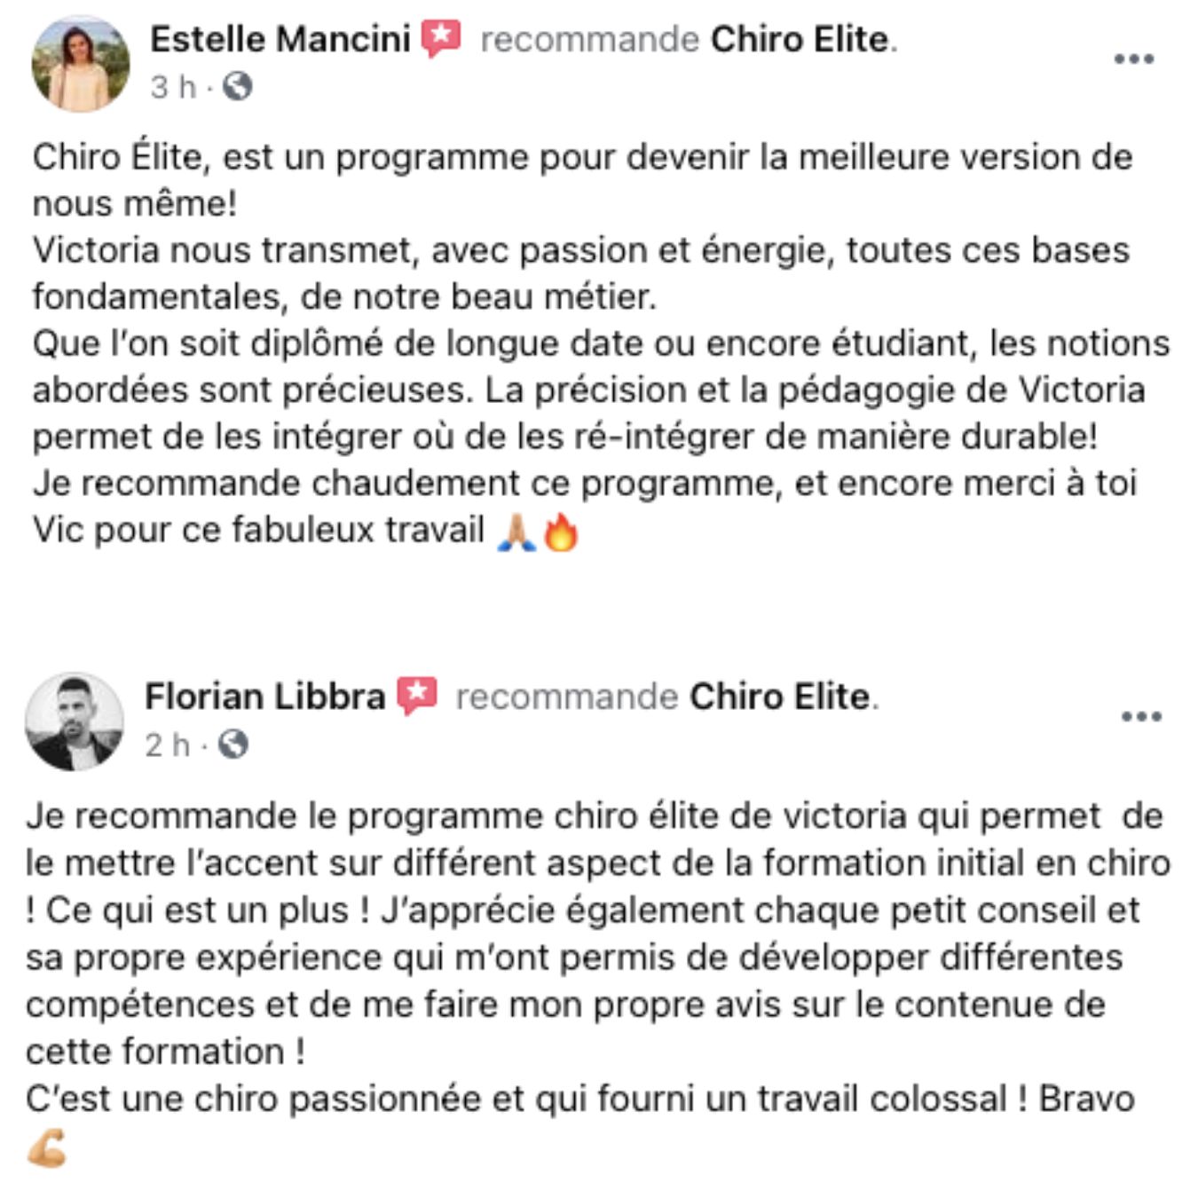Click the praying hands emoji
This screenshot has width=1198, height=1198.
click(x=516, y=533)
